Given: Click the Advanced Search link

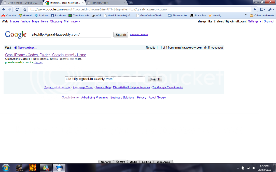Looking at the screenshot, I should (x=139, y=35).
